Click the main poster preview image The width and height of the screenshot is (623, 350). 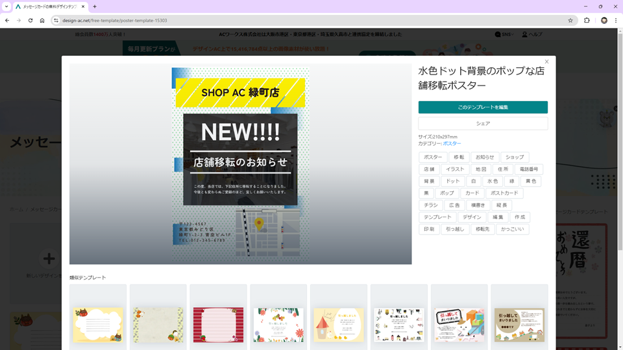(x=240, y=165)
